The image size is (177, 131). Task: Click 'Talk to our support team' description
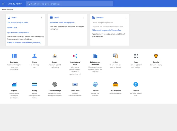pos(136,94)
